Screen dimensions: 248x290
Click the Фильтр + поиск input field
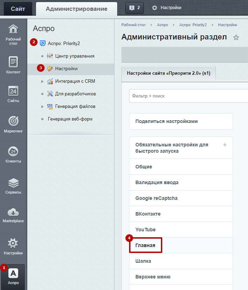coord(185,96)
